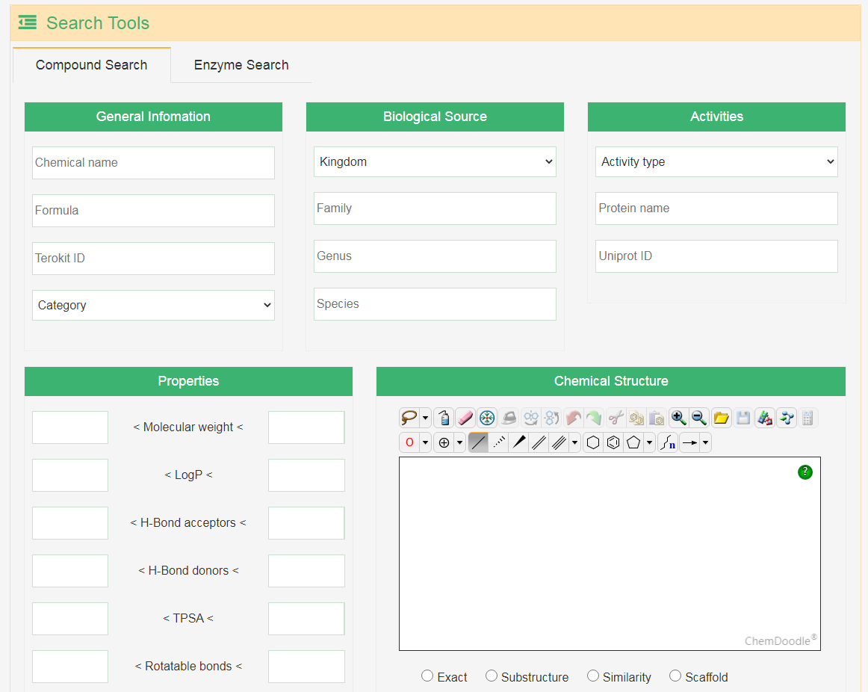Select the Exact search radio button
Viewport: 868px width, 692px height.
pyautogui.click(x=427, y=676)
